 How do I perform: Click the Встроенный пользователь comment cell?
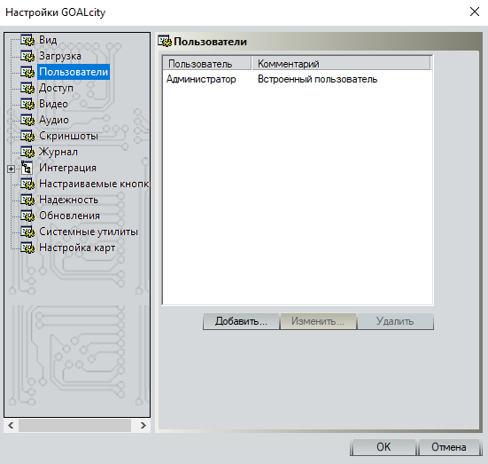pyautogui.click(x=317, y=79)
